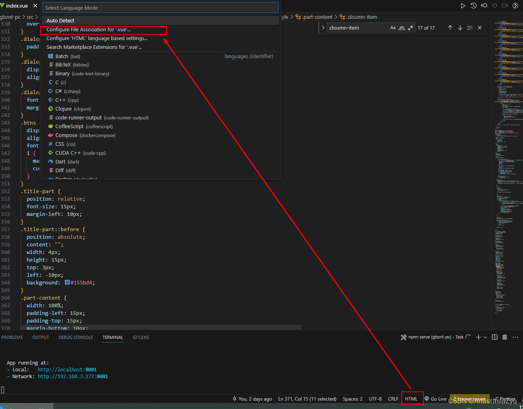Viewport: 523px width, 409px height.
Task: Switch to the DEBUG CONSOLE tab
Action: point(75,337)
